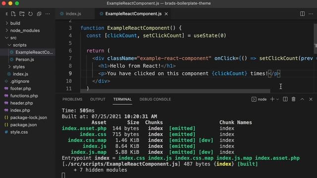Click the terminal prompt cursor line
This screenshot has height=178, width=317.
pyautogui.click(x=63, y=176)
